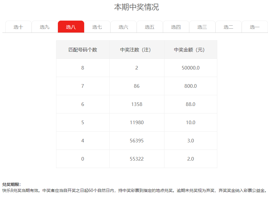Image resolution: width=268 pixels, height=197 pixels.
Task: Select the 选二 tab
Action: click(x=229, y=27)
